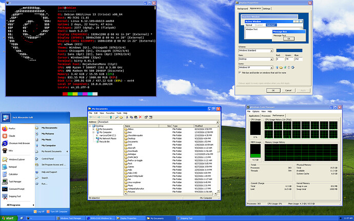This screenshot has width=354, height=221.
Task: Expand the My Documents tree node
Action: click(93, 129)
